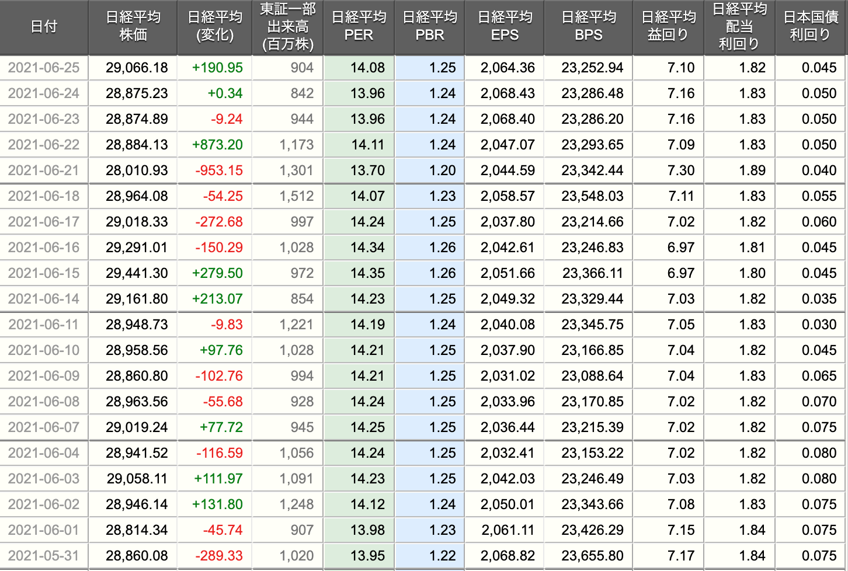Screen dimensions: 848x571
Task: Click the 日本国債利回り column header
Action: (x=811, y=27)
